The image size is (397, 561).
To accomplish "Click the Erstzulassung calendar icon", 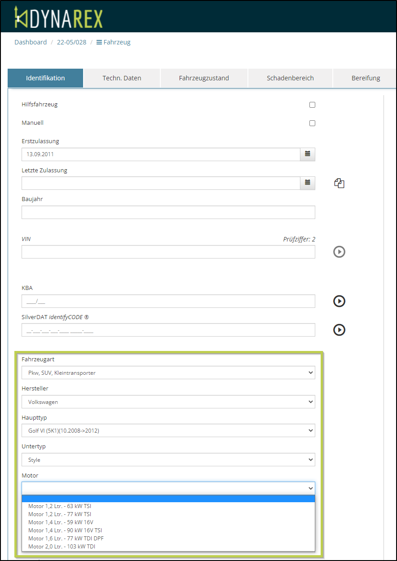I will 308,154.
